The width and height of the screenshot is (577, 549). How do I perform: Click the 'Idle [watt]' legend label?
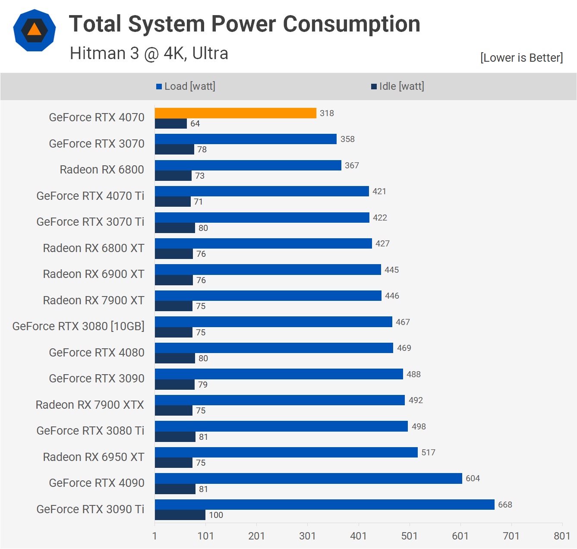click(402, 86)
